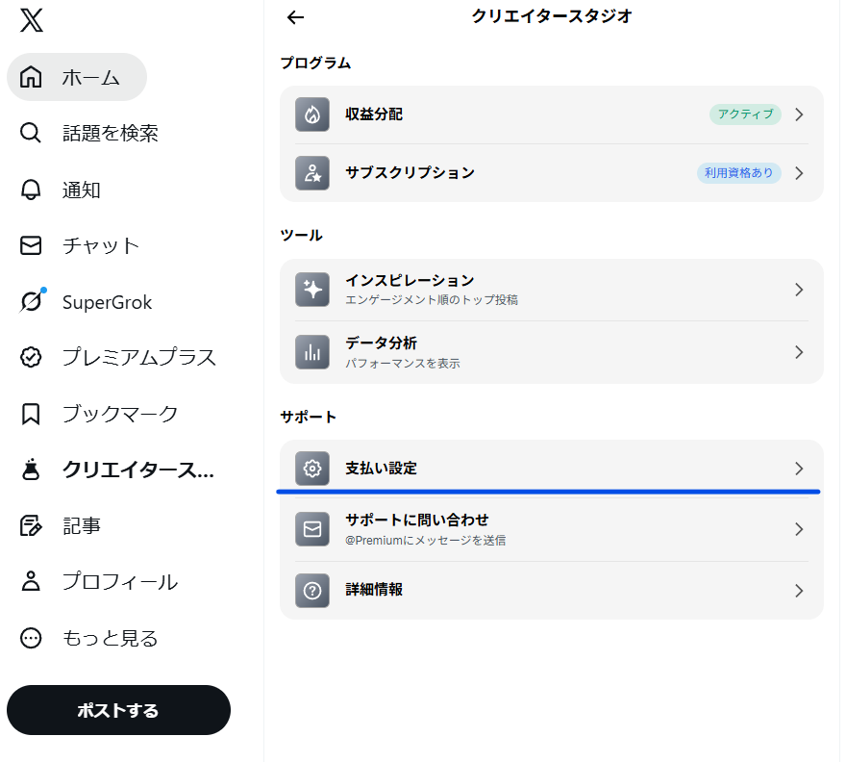Open プレミアムプラス from the sidebar
The image size is (846, 762).
tap(138, 358)
